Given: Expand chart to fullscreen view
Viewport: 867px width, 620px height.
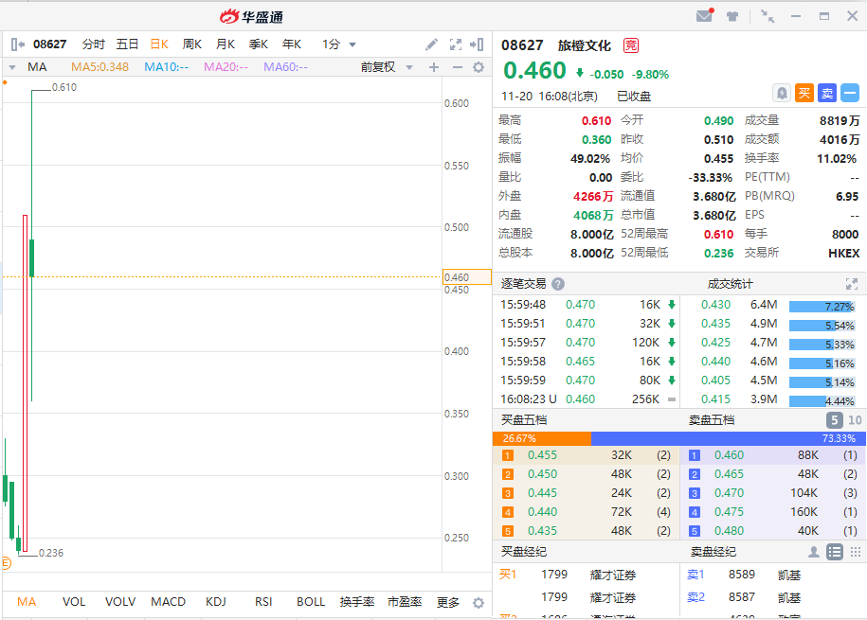Looking at the screenshot, I should click(455, 44).
